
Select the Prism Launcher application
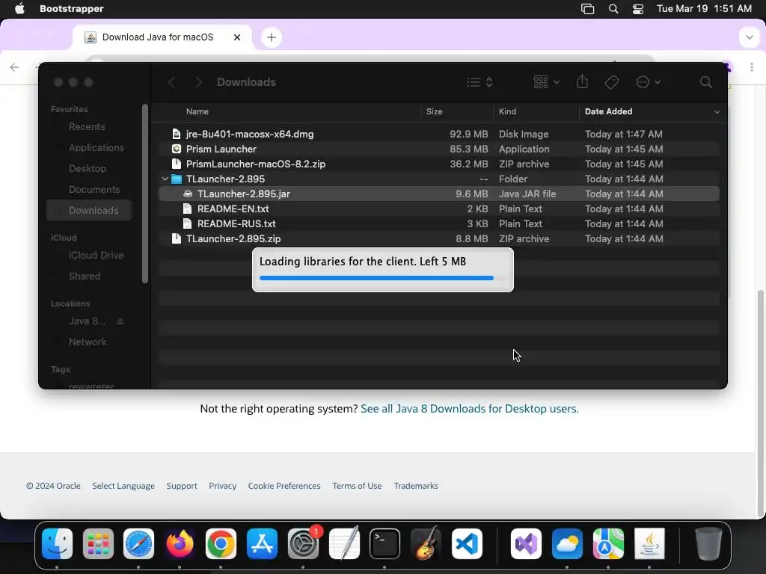tap(438, 149)
